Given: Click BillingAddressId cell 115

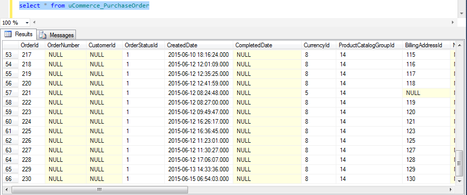Looking at the screenshot, I should coord(426,55).
